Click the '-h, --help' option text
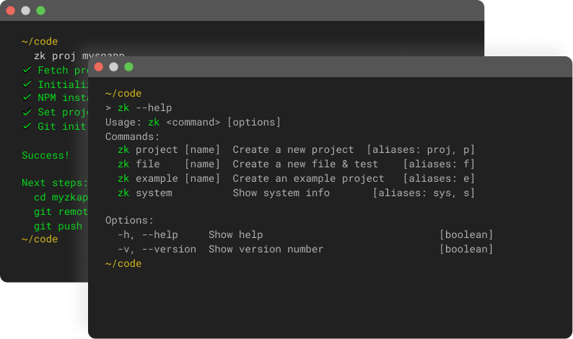573x339 pixels. [147, 235]
